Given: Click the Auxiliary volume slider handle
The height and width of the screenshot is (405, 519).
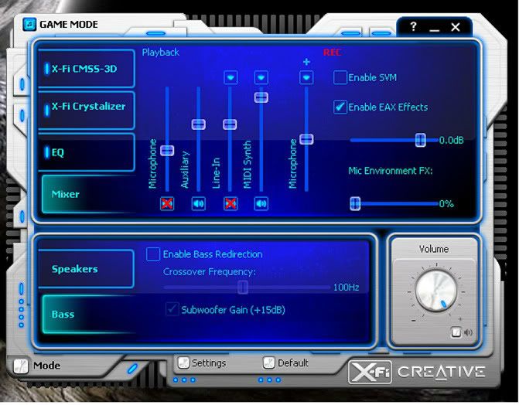Looking at the screenshot, I should tap(199, 124).
